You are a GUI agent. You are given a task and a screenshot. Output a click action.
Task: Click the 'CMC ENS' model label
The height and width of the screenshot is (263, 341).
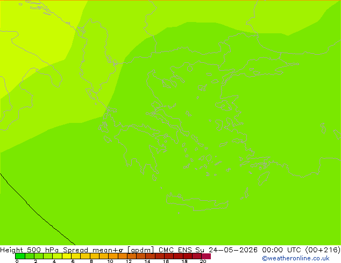(x=175, y=250)
